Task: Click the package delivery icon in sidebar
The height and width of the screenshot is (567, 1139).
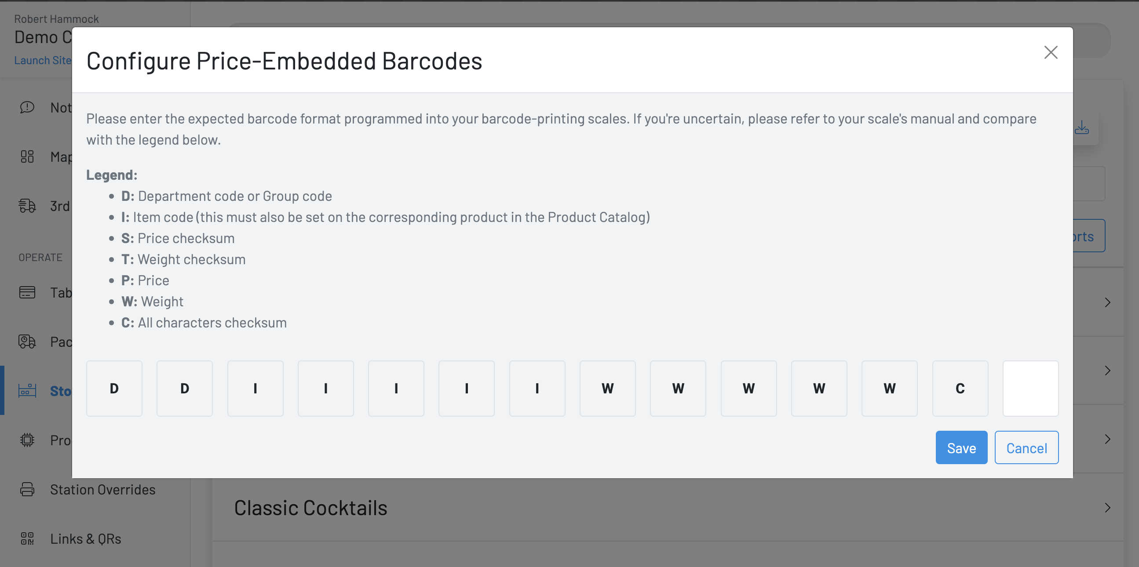Action: [27, 342]
